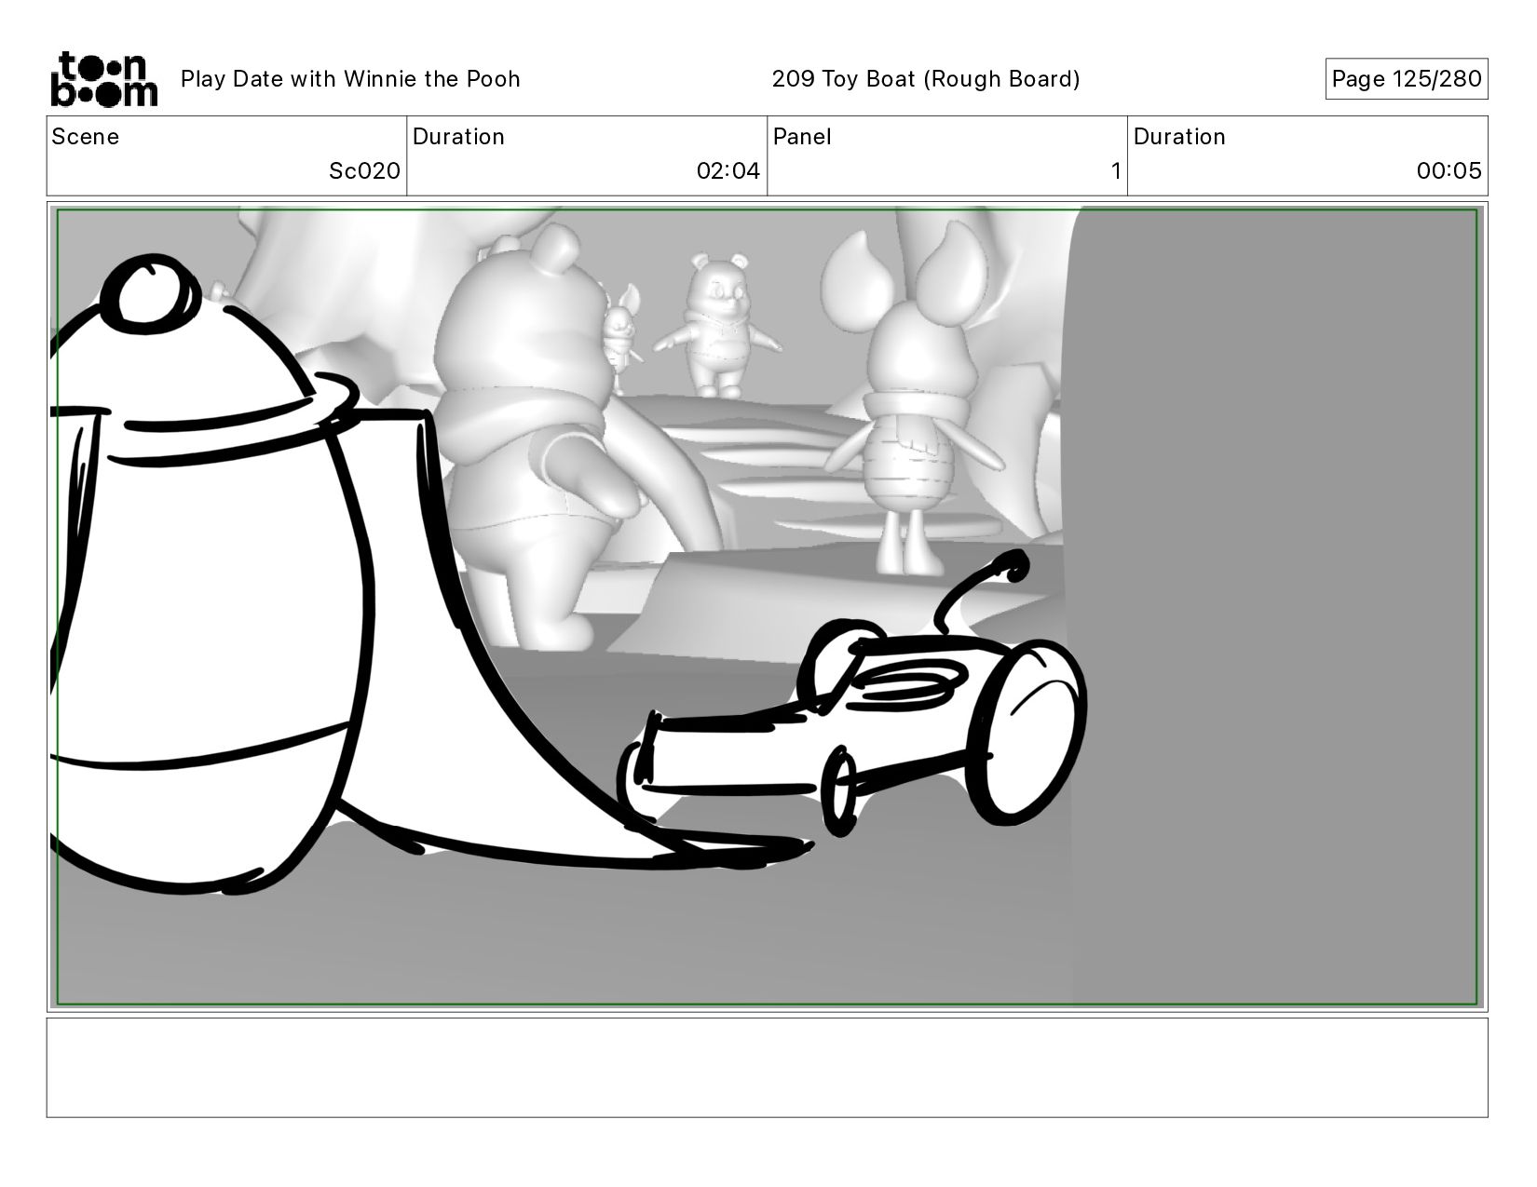Click the 'Panel' column label
Viewport: 1537px width, 1187px height.
802,137
